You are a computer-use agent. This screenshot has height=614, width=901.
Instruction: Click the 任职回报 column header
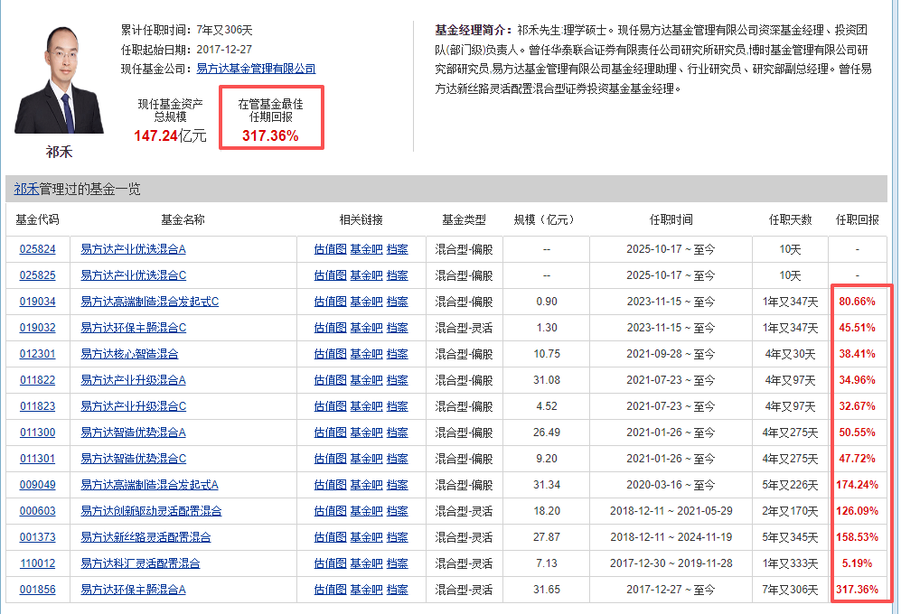[x=858, y=220]
